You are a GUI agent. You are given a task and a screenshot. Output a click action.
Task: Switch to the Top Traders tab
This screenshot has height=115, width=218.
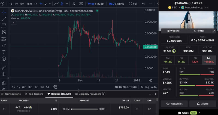[34, 94]
